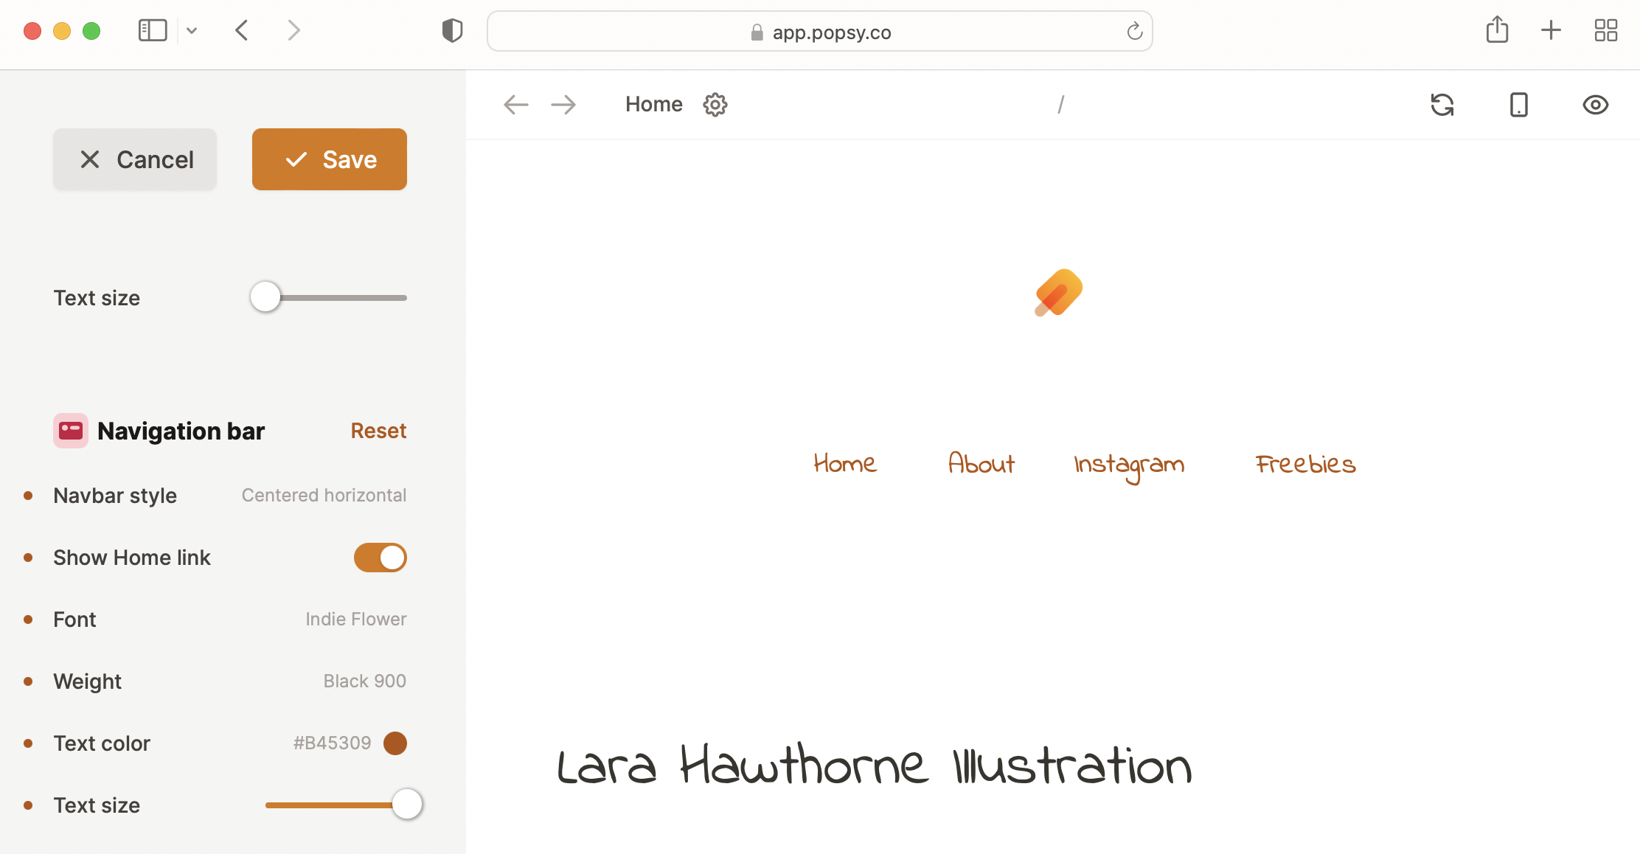The width and height of the screenshot is (1640, 854).
Task: Open Safari share menu icon
Action: click(1497, 31)
